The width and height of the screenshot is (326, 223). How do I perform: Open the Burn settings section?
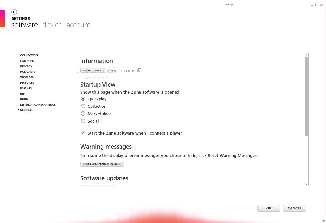24,99
